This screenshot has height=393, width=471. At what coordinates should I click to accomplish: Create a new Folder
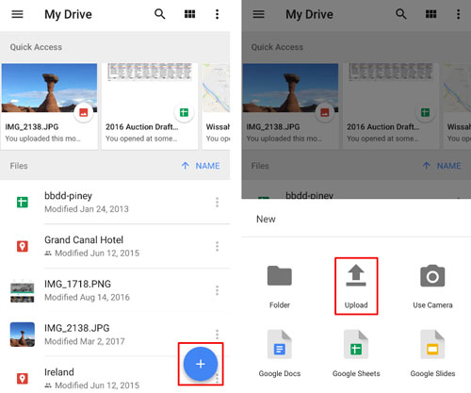280,287
